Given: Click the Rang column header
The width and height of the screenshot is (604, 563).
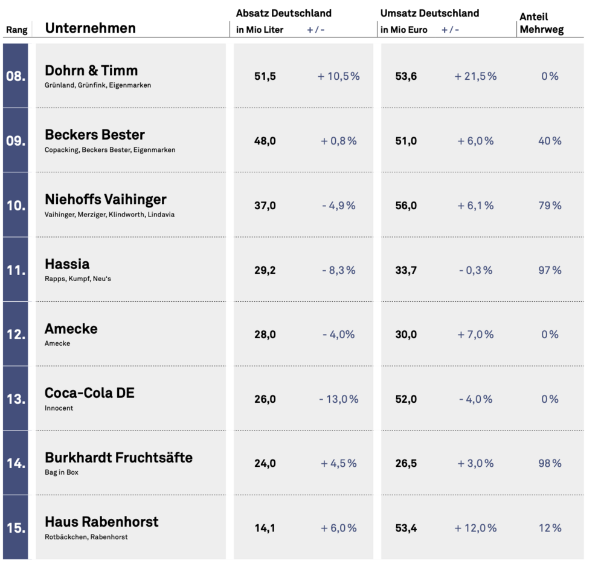Looking at the screenshot, I should (17, 30).
